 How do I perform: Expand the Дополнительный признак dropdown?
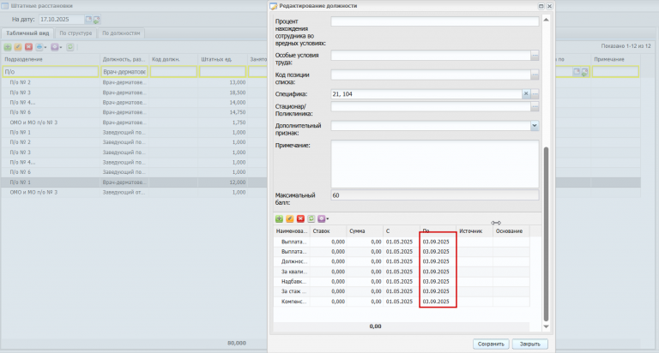[x=535, y=125]
